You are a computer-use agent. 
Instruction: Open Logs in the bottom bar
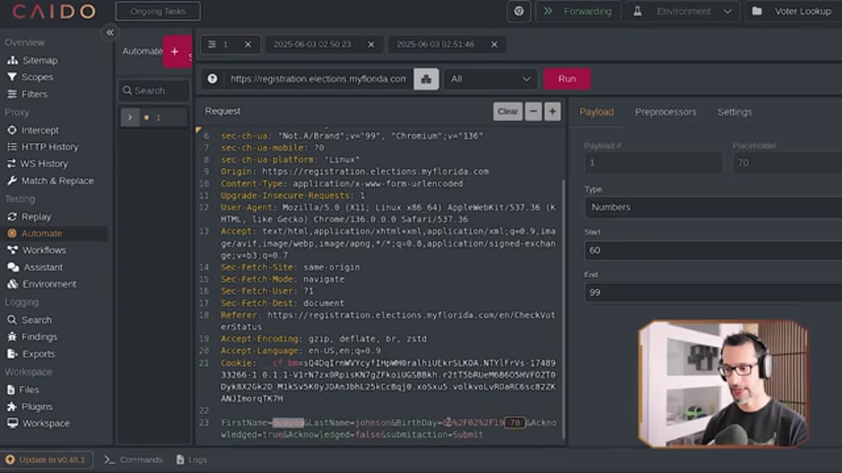click(192, 460)
